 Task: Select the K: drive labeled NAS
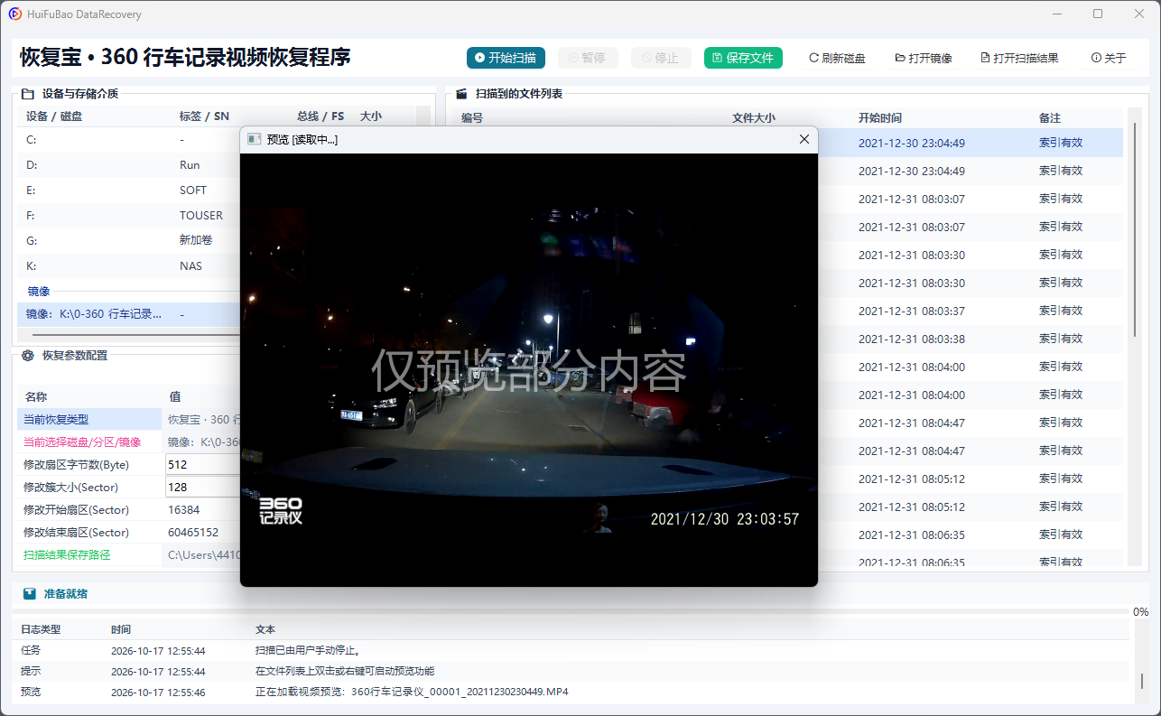(128, 266)
